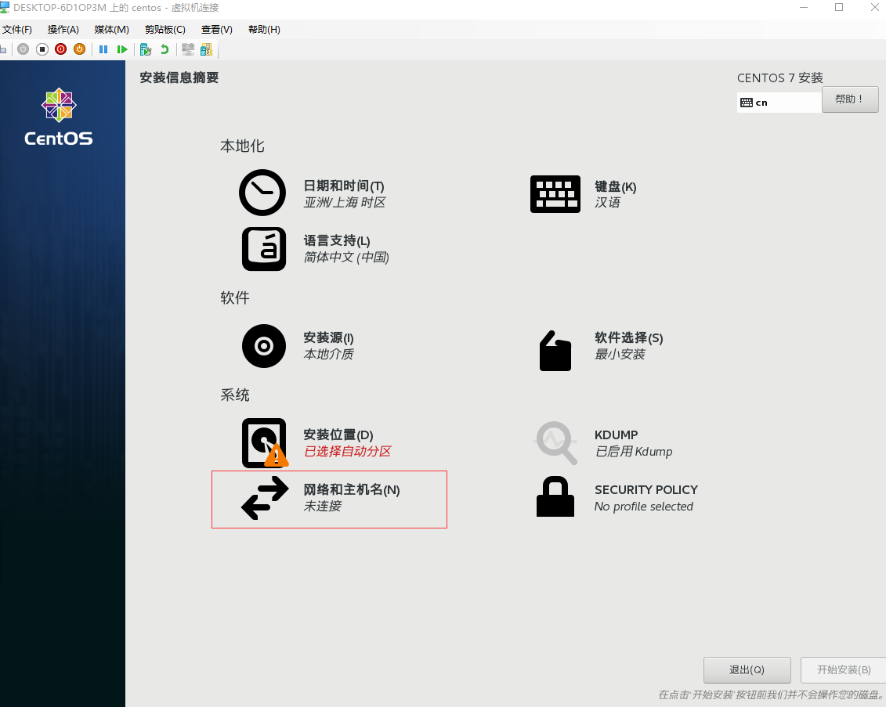Click the 安装信息摘要 heading
Viewport: 886px width, 707px height.
click(179, 78)
